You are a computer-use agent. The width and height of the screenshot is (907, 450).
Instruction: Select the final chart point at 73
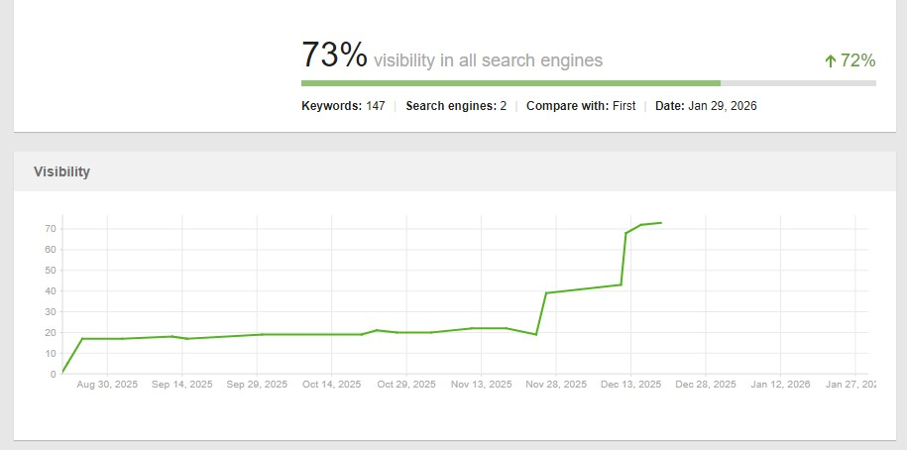click(x=661, y=223)
